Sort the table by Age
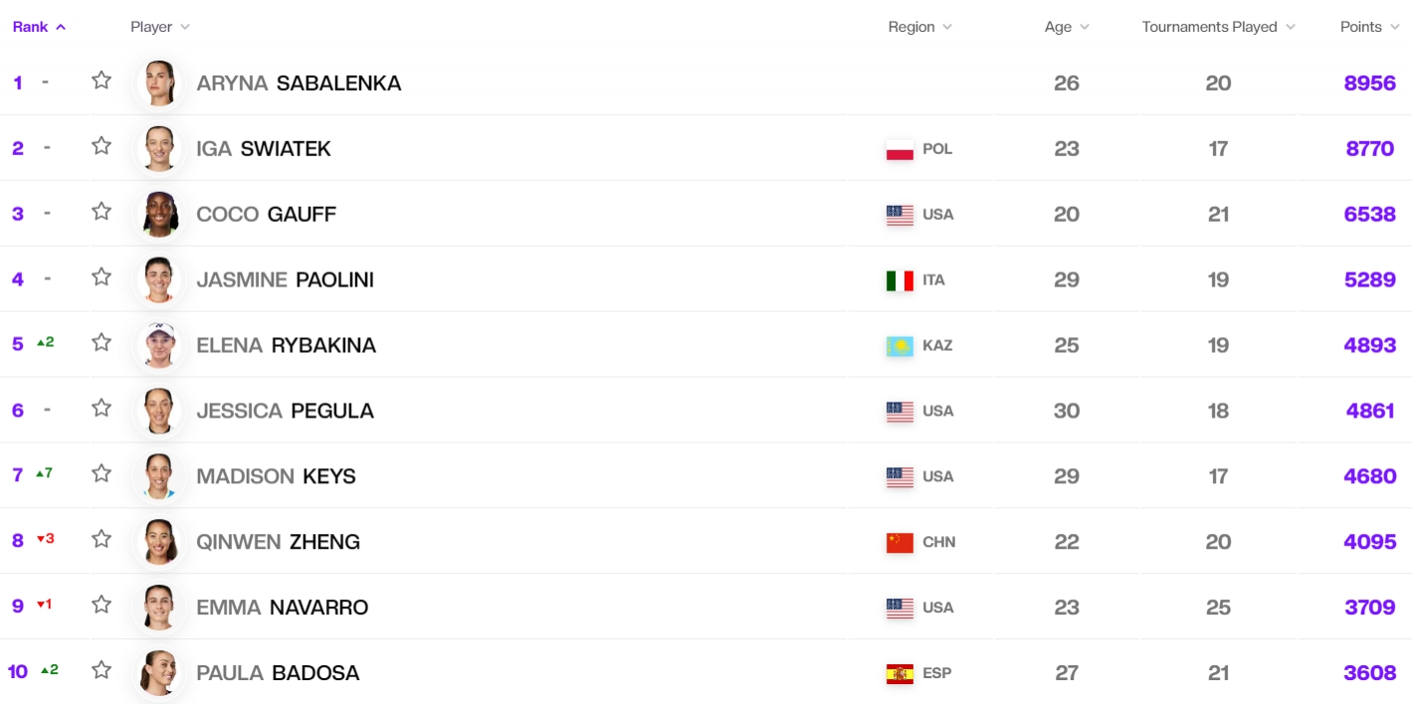Screen dimensions: 1412x704 pyautogui.click(x=1067, y=27)
